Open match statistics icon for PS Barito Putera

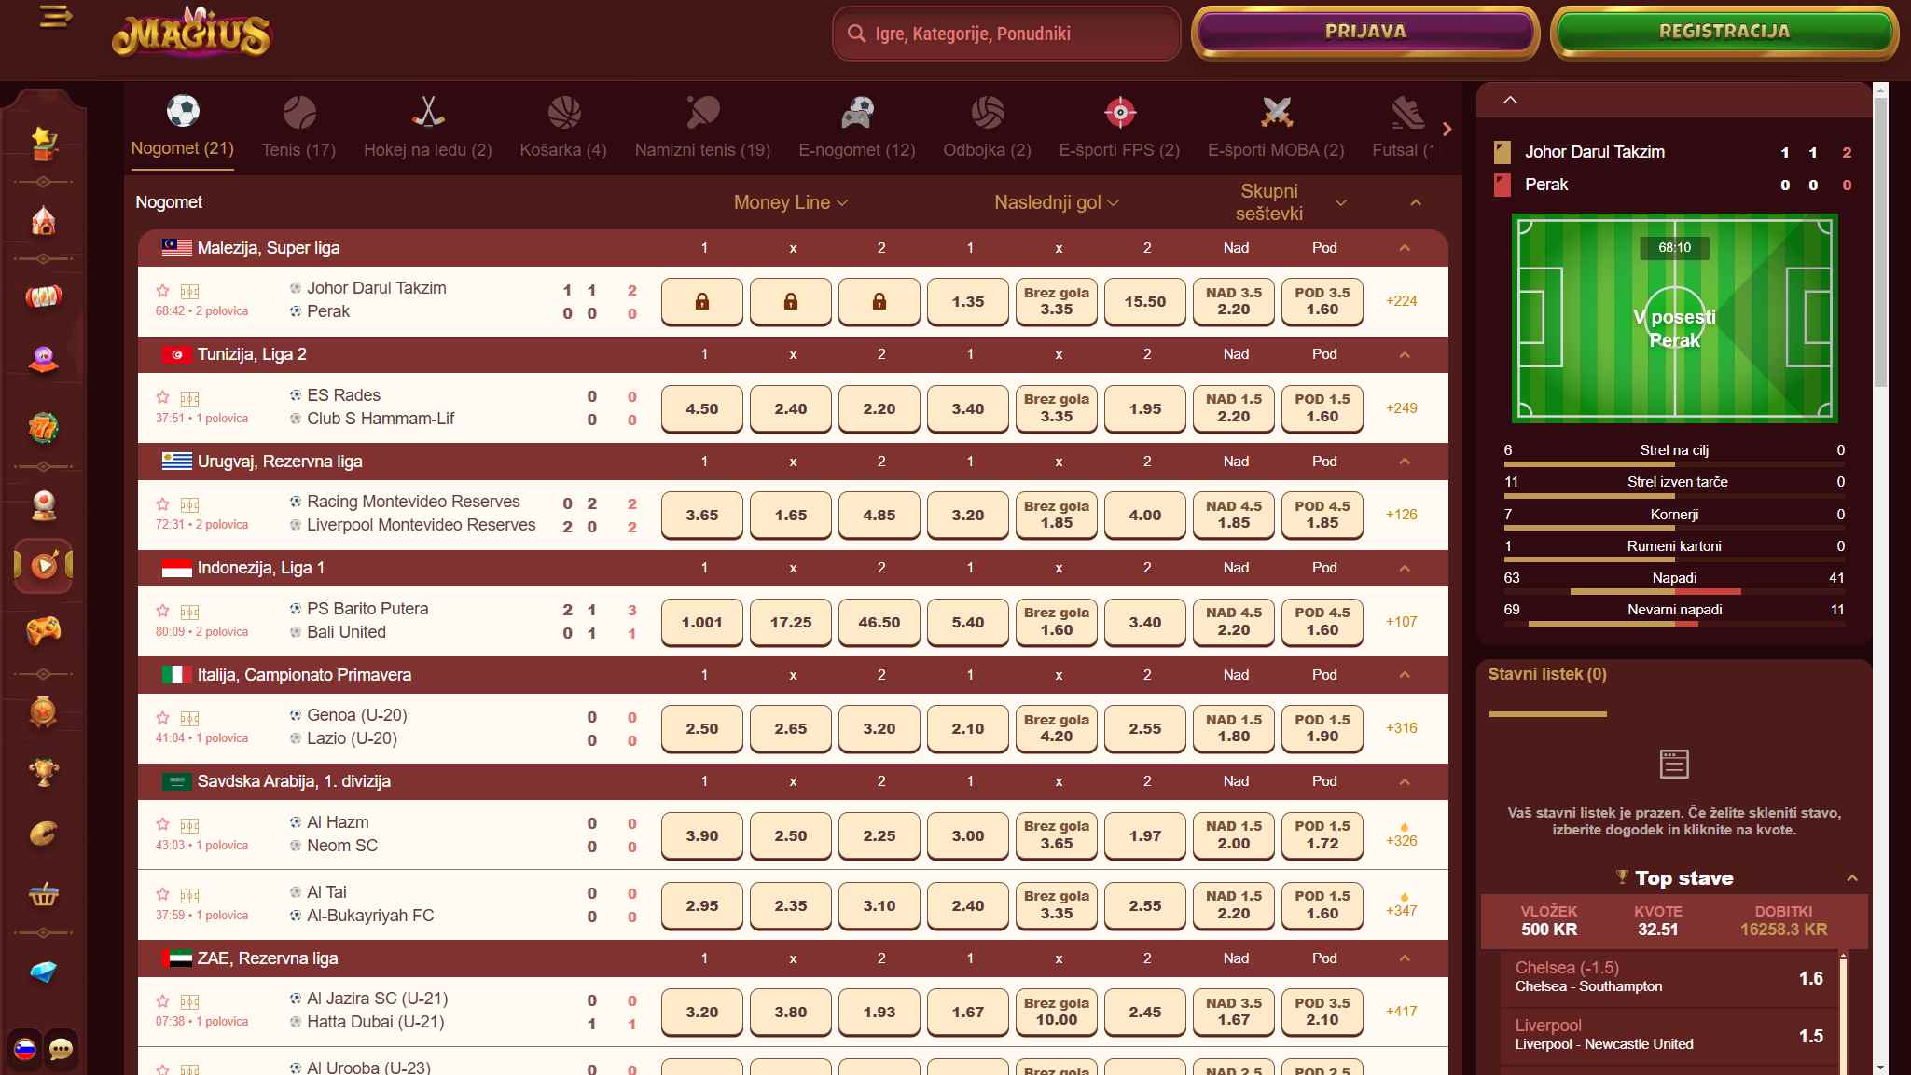tap(189, 612)
